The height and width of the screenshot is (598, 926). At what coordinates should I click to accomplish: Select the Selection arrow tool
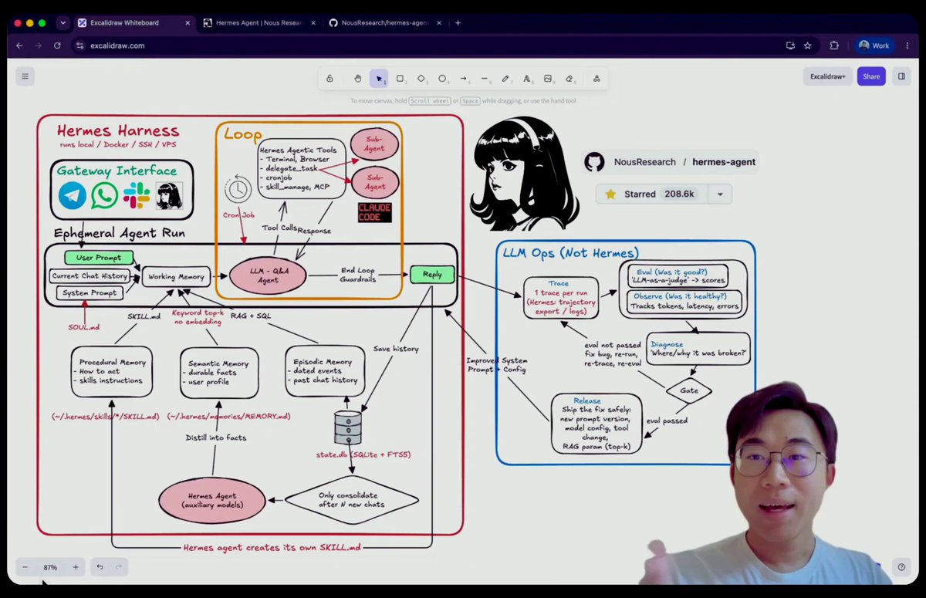pyautogui.click(x=379, y=78)
